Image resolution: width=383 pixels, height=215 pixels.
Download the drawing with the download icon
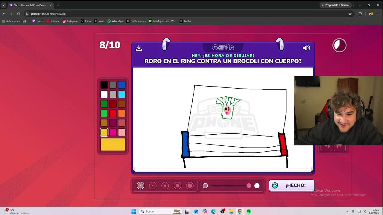click(139, 48)
